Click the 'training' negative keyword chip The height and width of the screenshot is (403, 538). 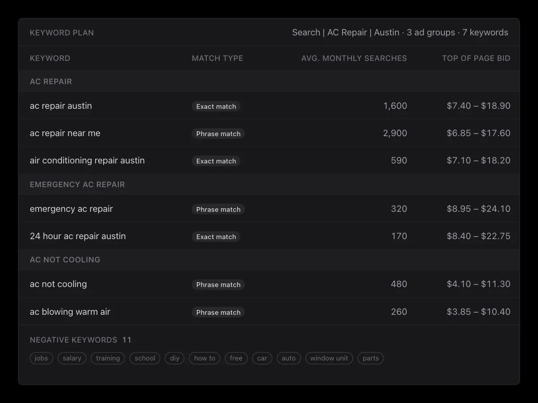coord(108,358)
